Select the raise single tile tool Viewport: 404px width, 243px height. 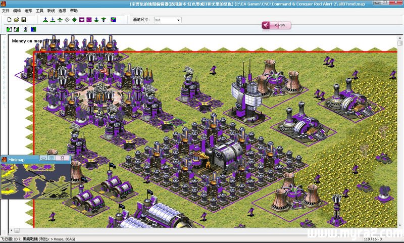point(96,20)
